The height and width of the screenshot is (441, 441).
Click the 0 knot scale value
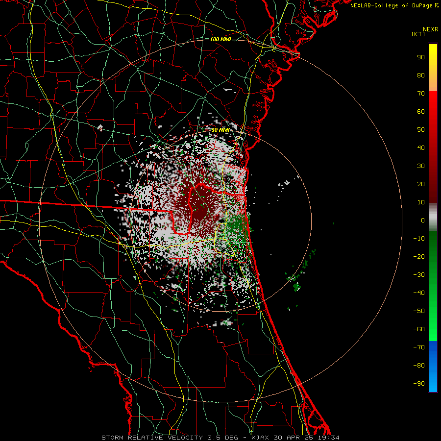pos(423,220)
